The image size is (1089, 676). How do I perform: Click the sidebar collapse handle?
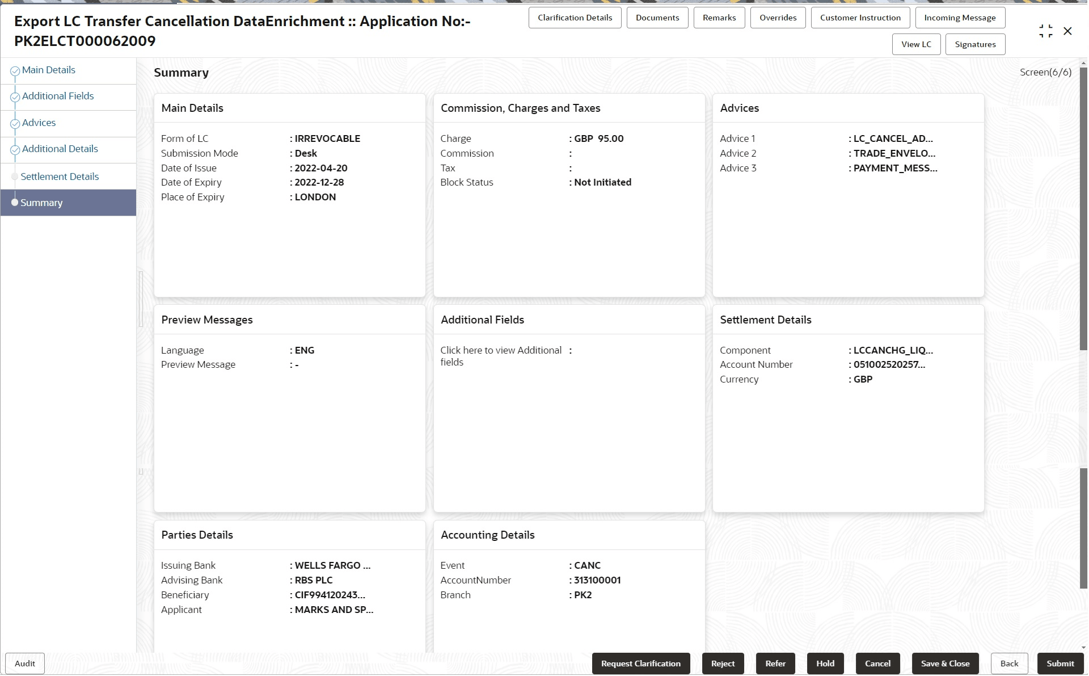[141, 299]
